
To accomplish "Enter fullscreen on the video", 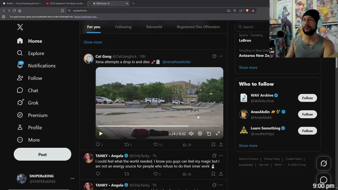I will [x=218, y=134].
